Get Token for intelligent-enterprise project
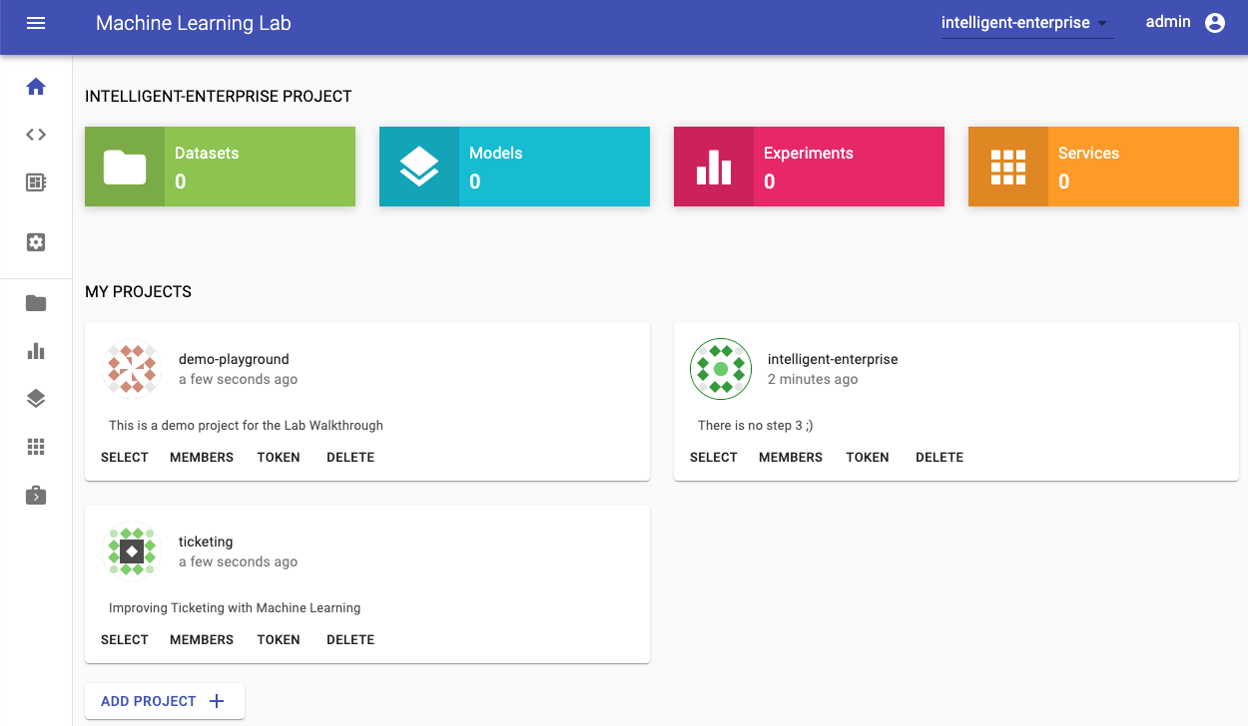This screenshot has width=1248, height=726. point(867,458)
